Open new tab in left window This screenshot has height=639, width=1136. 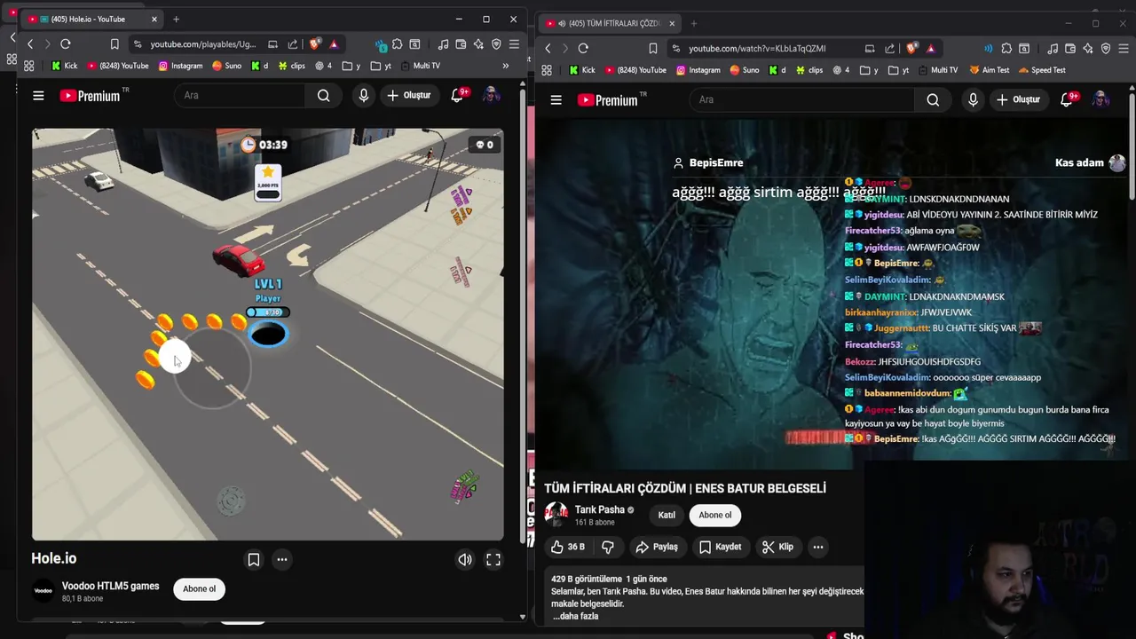176,19
